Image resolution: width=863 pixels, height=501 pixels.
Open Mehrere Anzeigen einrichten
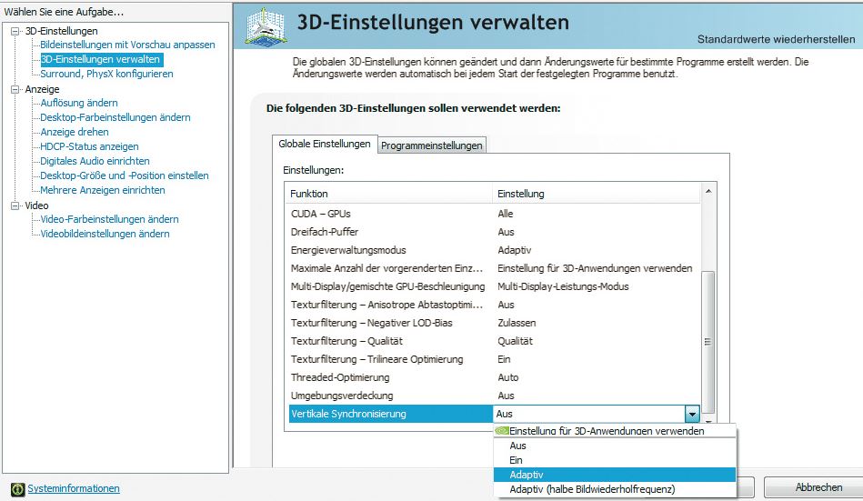tap(103, 190)
